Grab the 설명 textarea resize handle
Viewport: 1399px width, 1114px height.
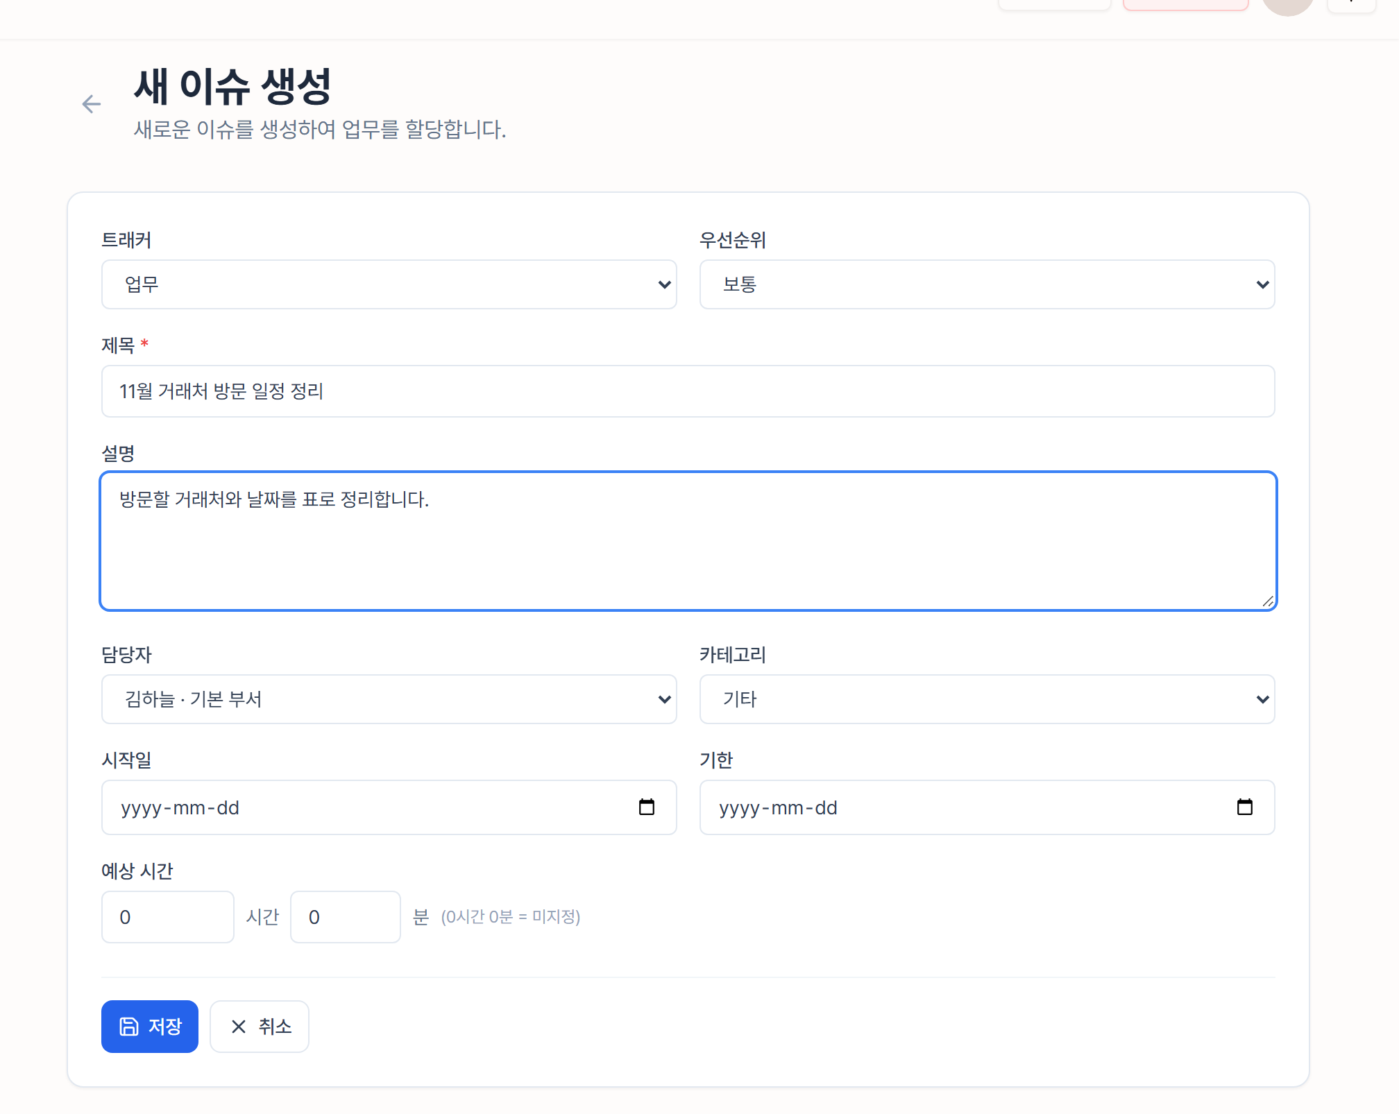(x=1268, y=601)
